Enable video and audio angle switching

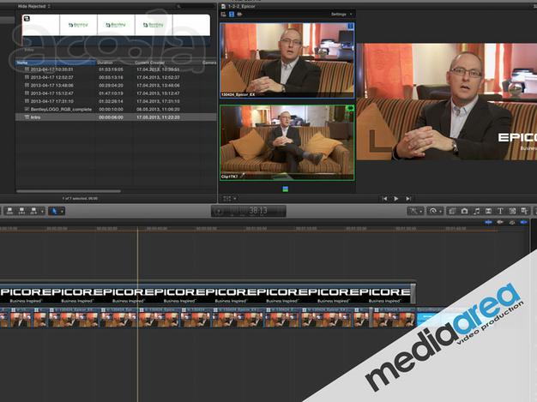(x=224, y=15)
